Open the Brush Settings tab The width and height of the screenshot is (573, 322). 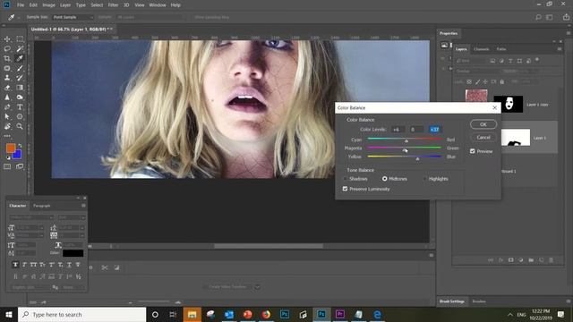pos(452,301)
